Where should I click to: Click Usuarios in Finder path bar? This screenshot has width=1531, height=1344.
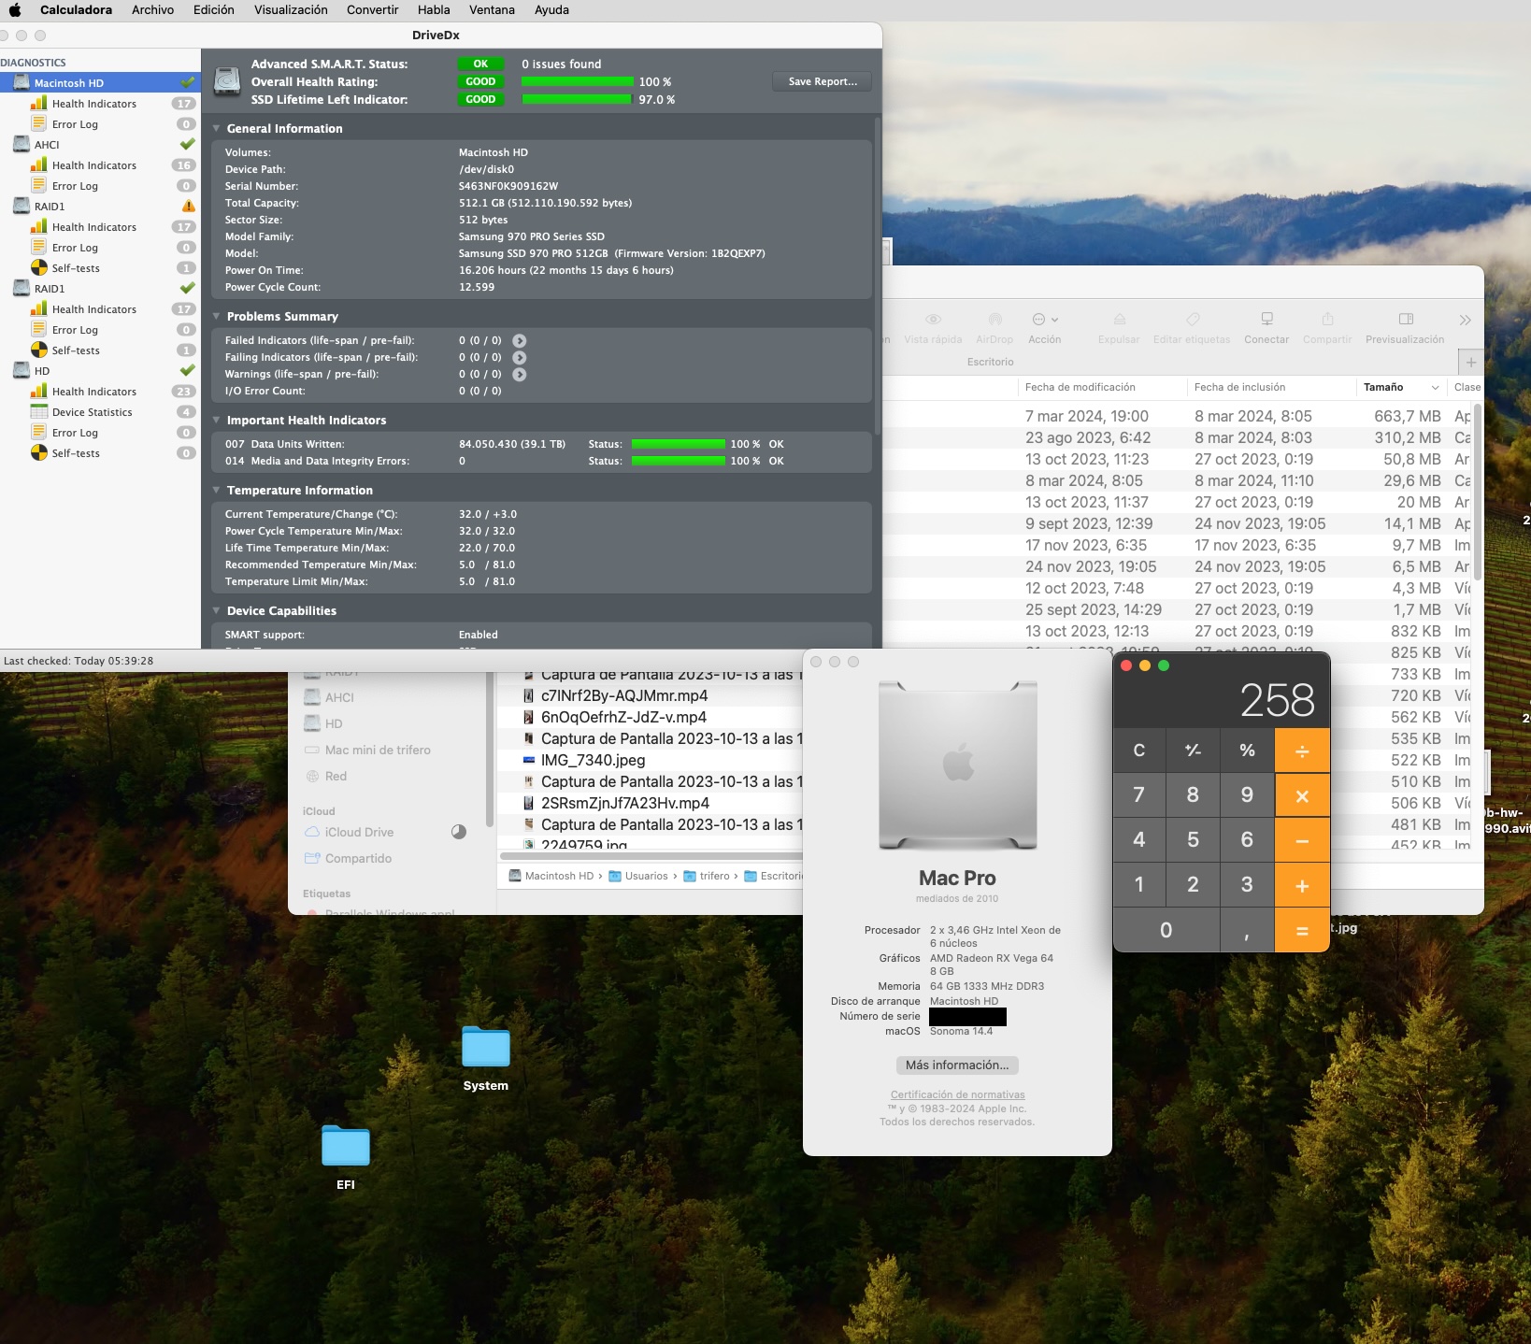638,877
